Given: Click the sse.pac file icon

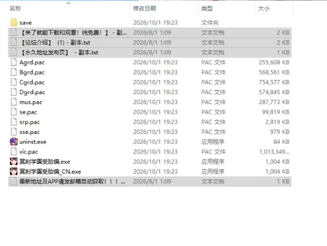Looking at the screenshot, I should (x=14, y=132).
